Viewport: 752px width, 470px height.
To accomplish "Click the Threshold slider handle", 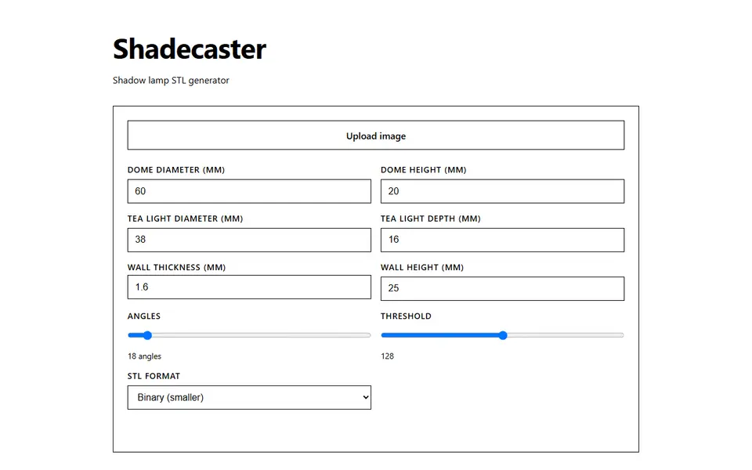I will pyautogui.click(x=503, y=335).
